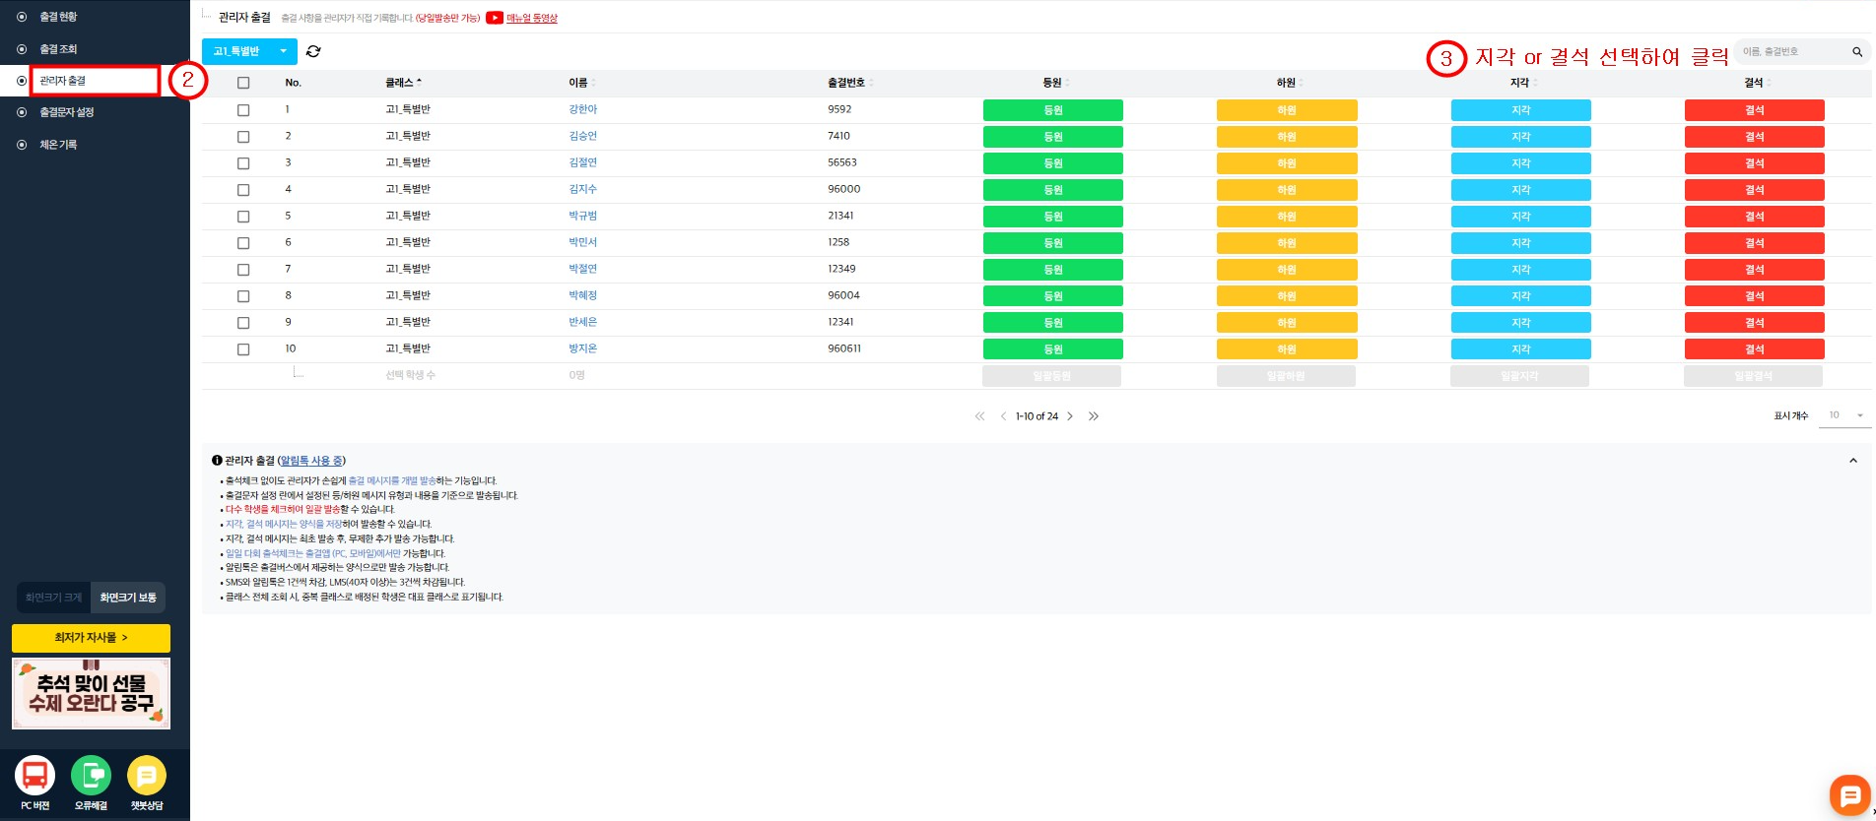The image size is (1876, 821).
Task: Click the refresh icon beside class dropdown
Action: (x=313, y=51)
